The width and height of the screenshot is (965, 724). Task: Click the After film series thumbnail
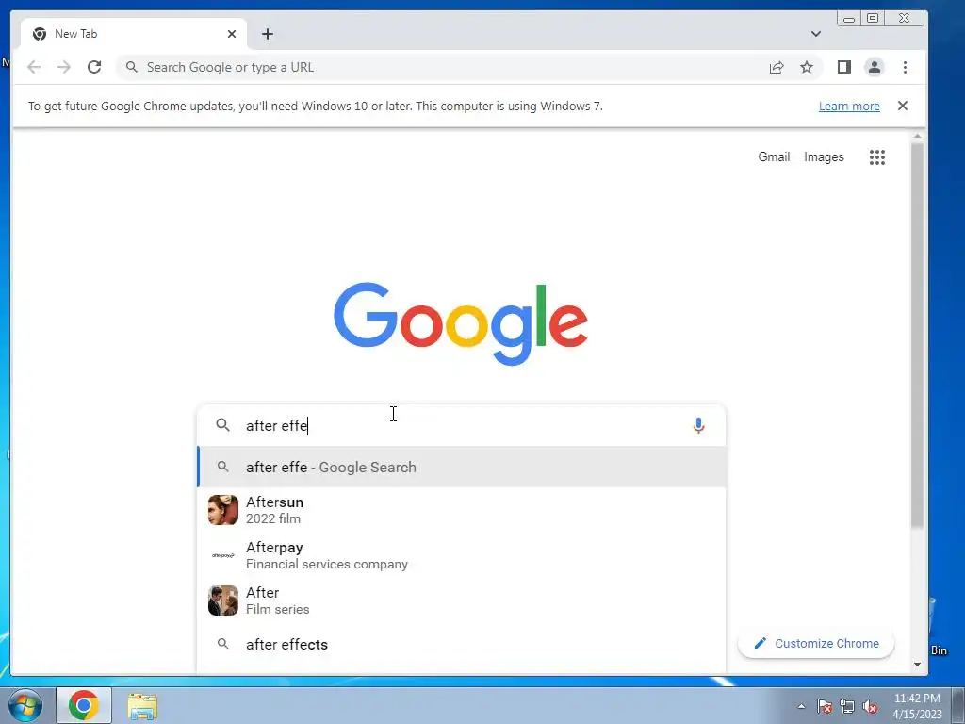tap(222, 601)
